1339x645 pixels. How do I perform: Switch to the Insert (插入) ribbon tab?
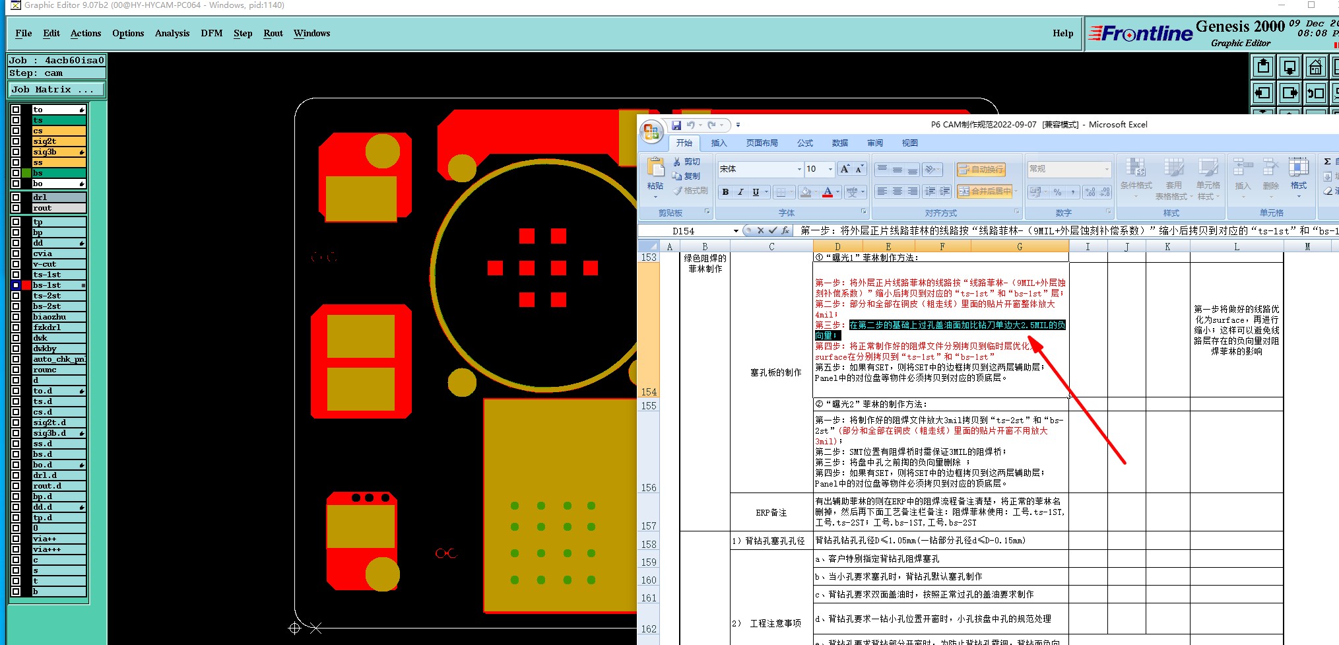tap(719, 143)
